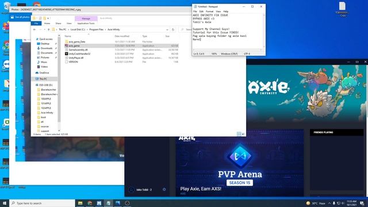Screen dimensions: 368x207
Task: Select the Manage contextual tab
Action: point(86,18)
